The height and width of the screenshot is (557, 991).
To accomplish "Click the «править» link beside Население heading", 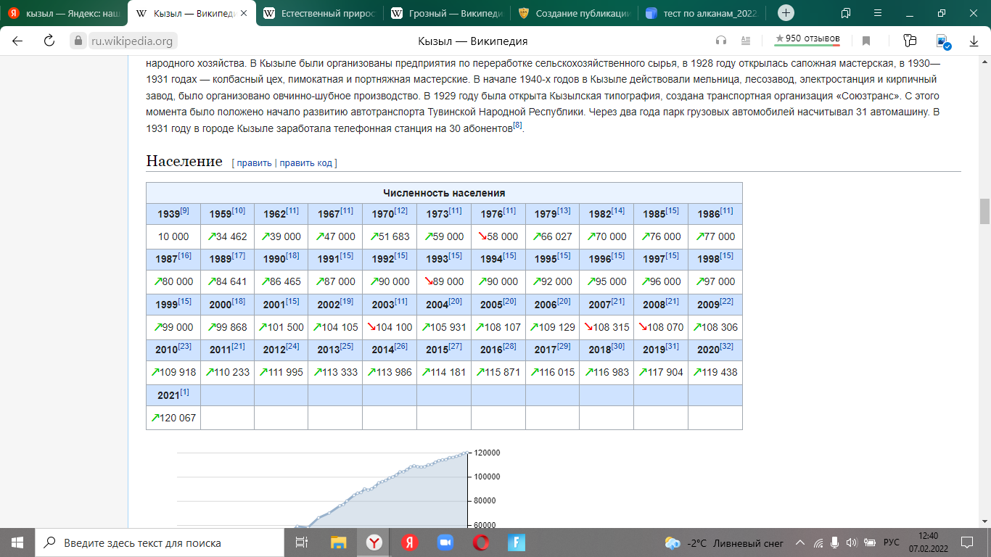I will pos(254,163).
